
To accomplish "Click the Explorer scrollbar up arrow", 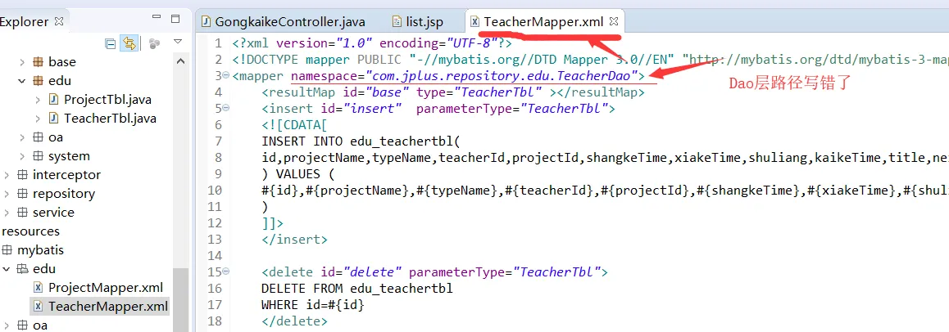I will point(180,61).
